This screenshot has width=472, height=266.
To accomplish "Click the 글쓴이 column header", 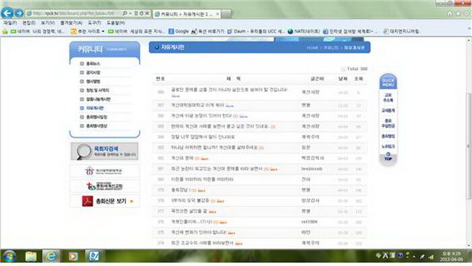I will (x=317, y=78).
